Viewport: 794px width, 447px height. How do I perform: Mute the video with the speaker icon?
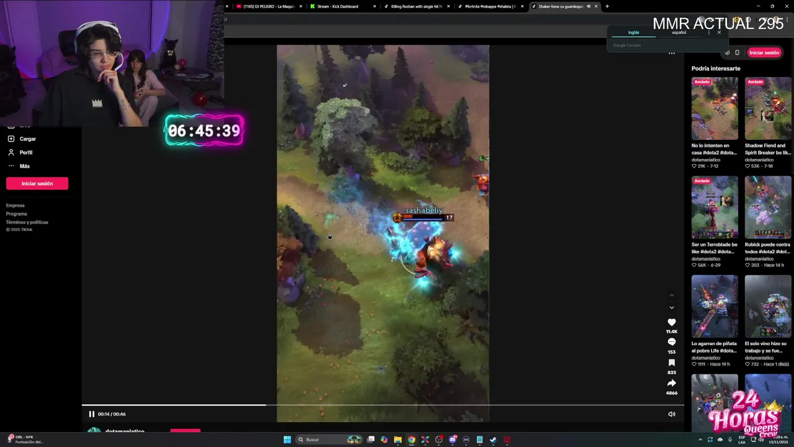coord(671,414)
